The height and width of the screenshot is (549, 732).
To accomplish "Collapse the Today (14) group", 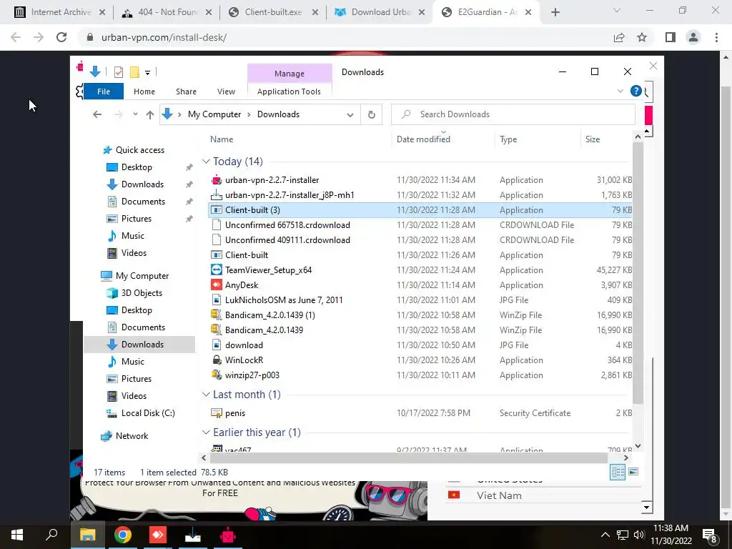I will click(206, 161).
